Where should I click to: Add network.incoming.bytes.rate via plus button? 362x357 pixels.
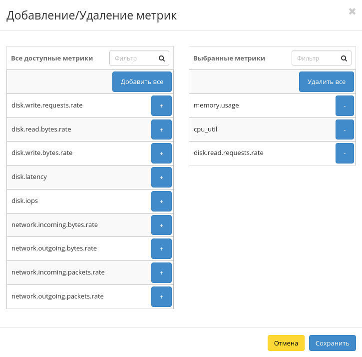coord(161,225)
